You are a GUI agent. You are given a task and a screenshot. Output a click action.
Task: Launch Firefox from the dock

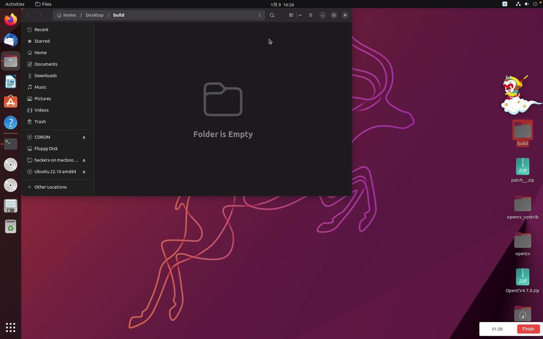click(10, 19)
